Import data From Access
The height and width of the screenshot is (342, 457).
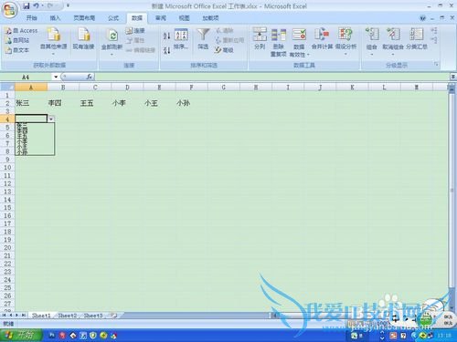pos(22,31)
